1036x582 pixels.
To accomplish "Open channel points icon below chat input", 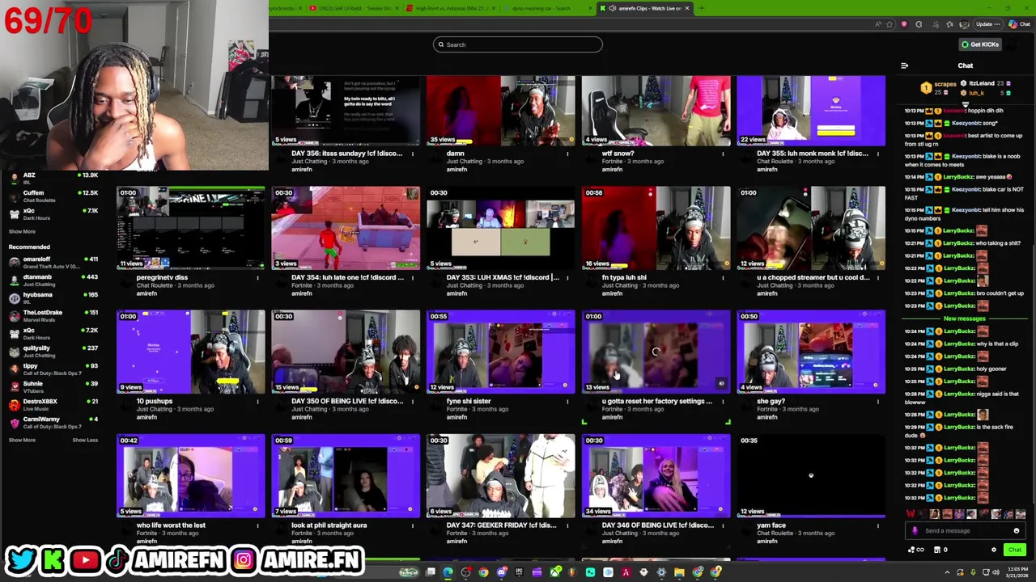I will pos(912,550).
